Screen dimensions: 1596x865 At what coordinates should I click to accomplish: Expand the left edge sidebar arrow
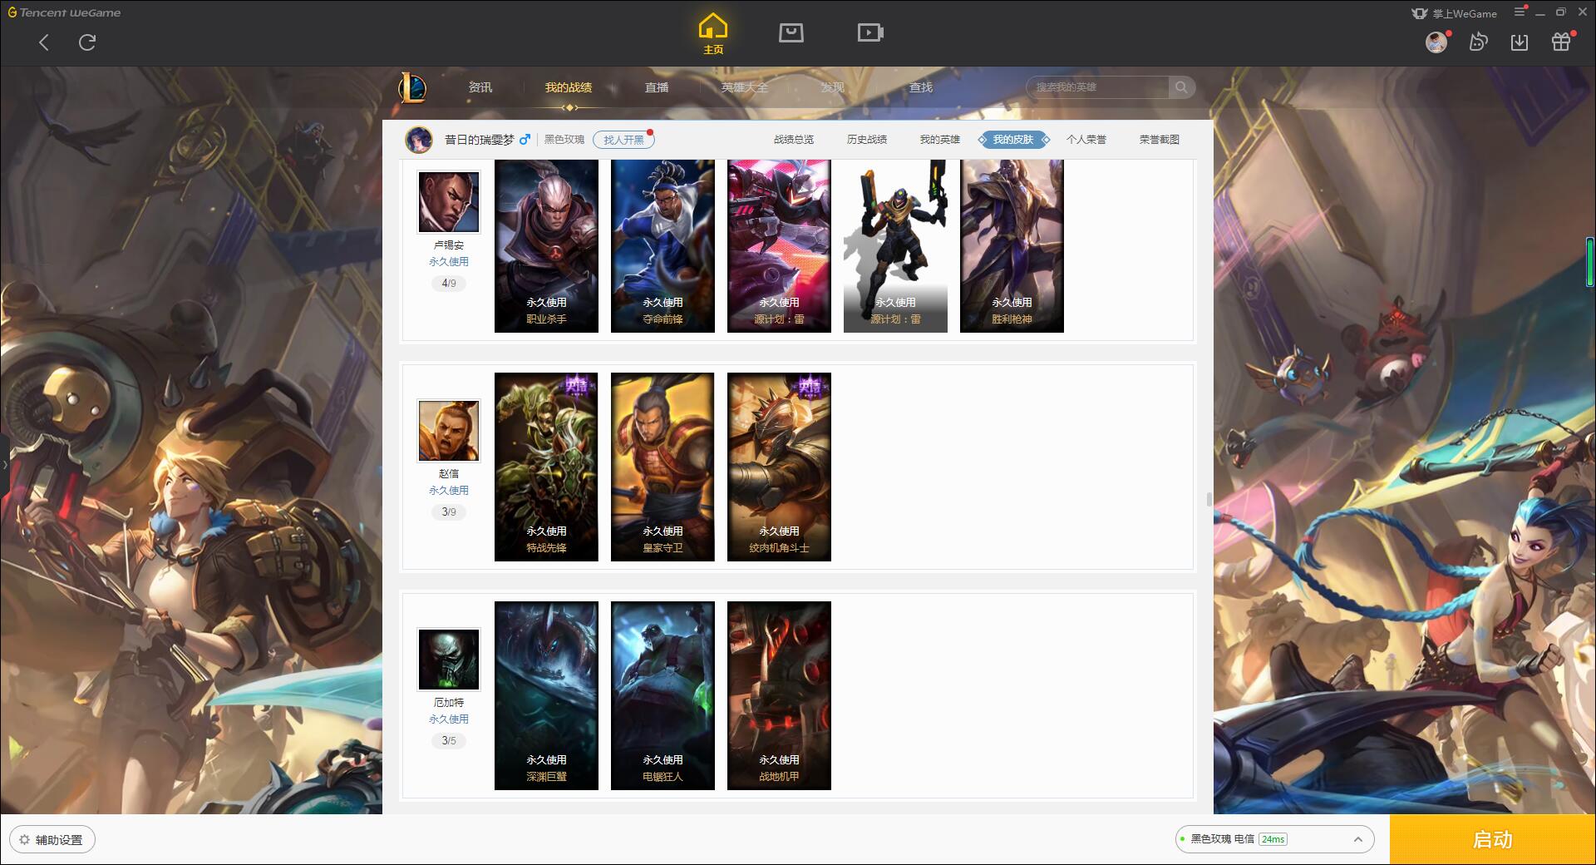(x=4, y=464)
